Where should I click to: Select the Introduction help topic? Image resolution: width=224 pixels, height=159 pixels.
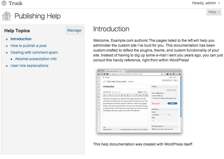21,39
